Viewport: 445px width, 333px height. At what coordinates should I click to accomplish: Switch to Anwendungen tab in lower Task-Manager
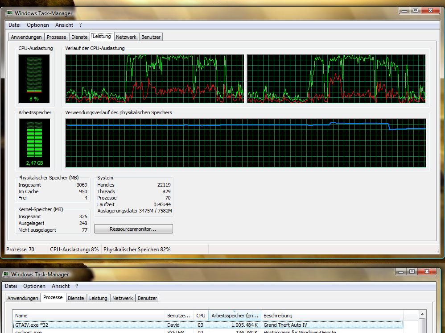coord(23,298)
